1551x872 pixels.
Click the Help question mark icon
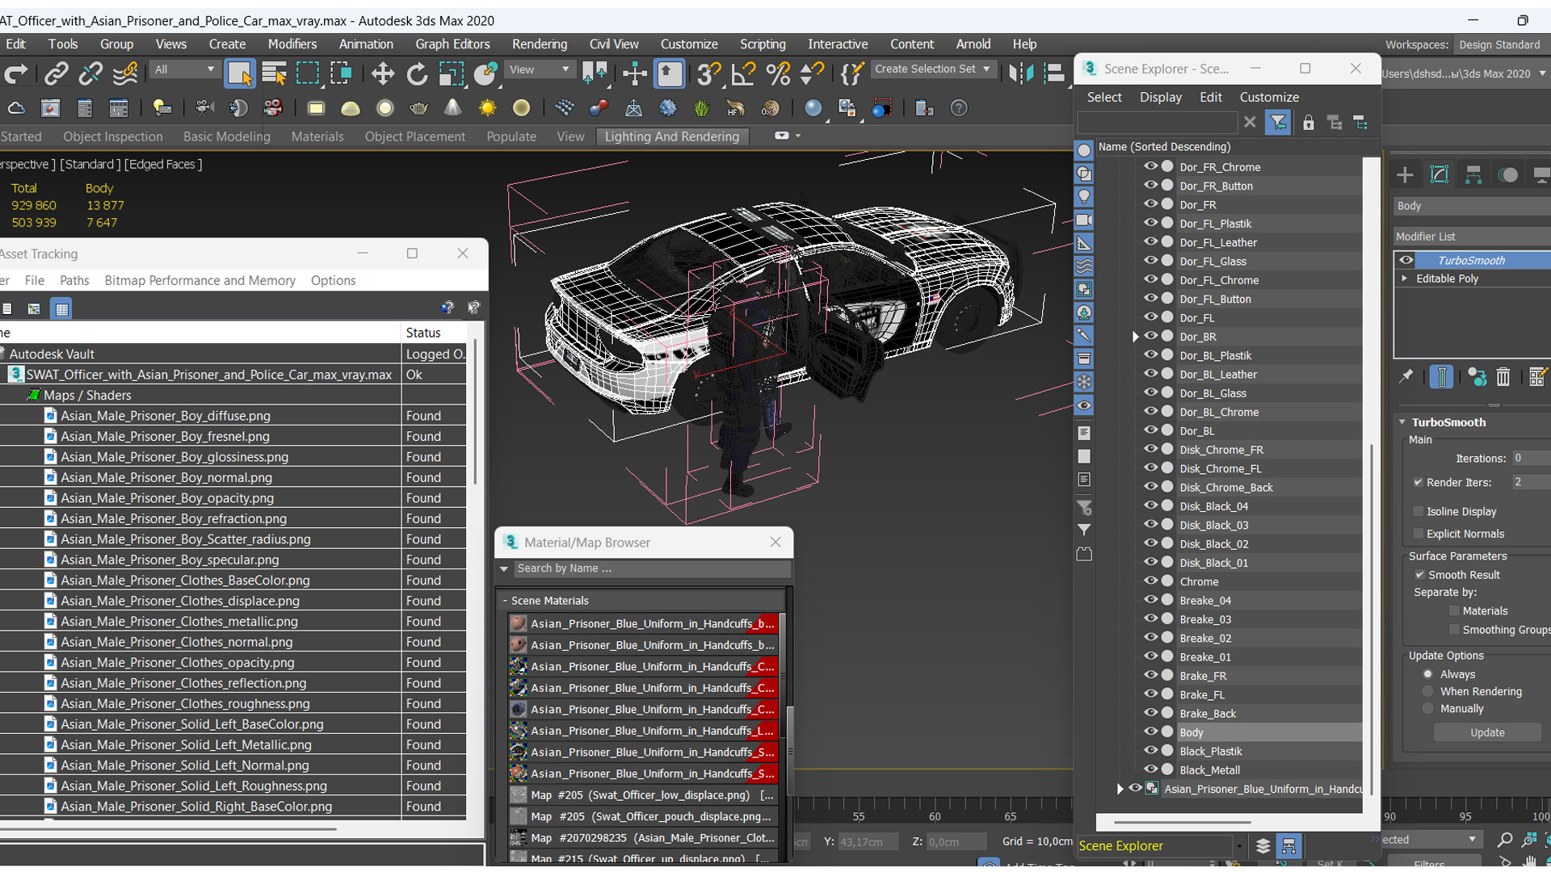[959, 108]
